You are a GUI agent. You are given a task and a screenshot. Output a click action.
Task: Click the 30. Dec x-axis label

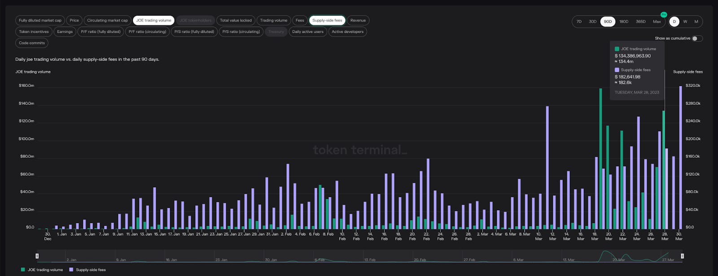coord(48,236)
